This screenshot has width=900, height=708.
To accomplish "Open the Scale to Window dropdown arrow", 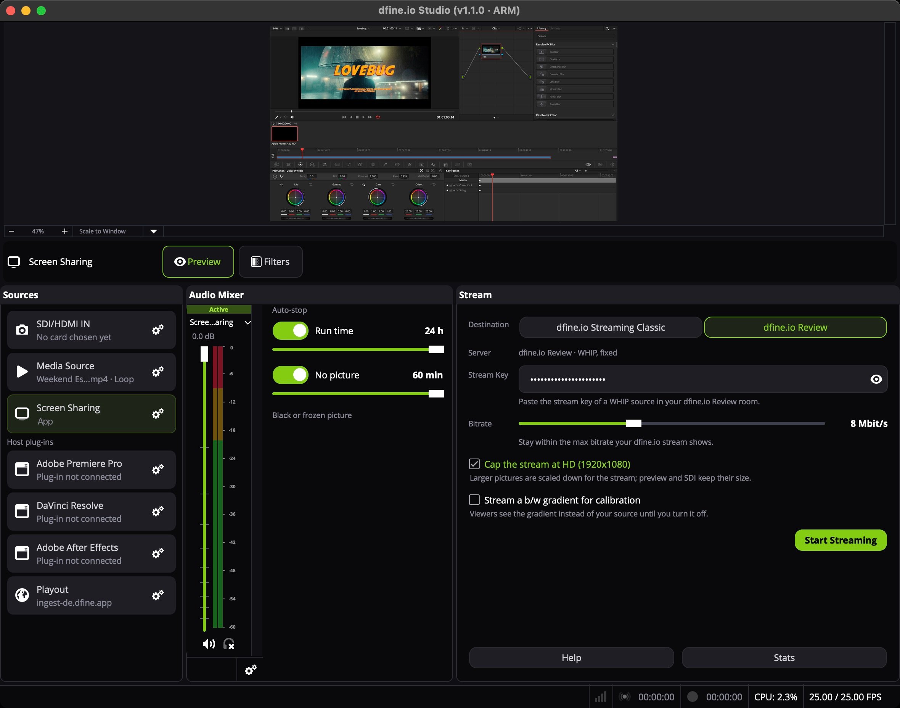I will 153,231.
